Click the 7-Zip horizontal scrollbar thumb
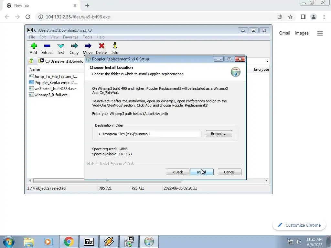331x248 pixels. click(x=107, y=181)
